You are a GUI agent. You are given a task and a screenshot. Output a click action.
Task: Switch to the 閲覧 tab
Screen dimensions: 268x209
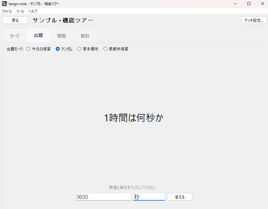(x=62, y=36)
